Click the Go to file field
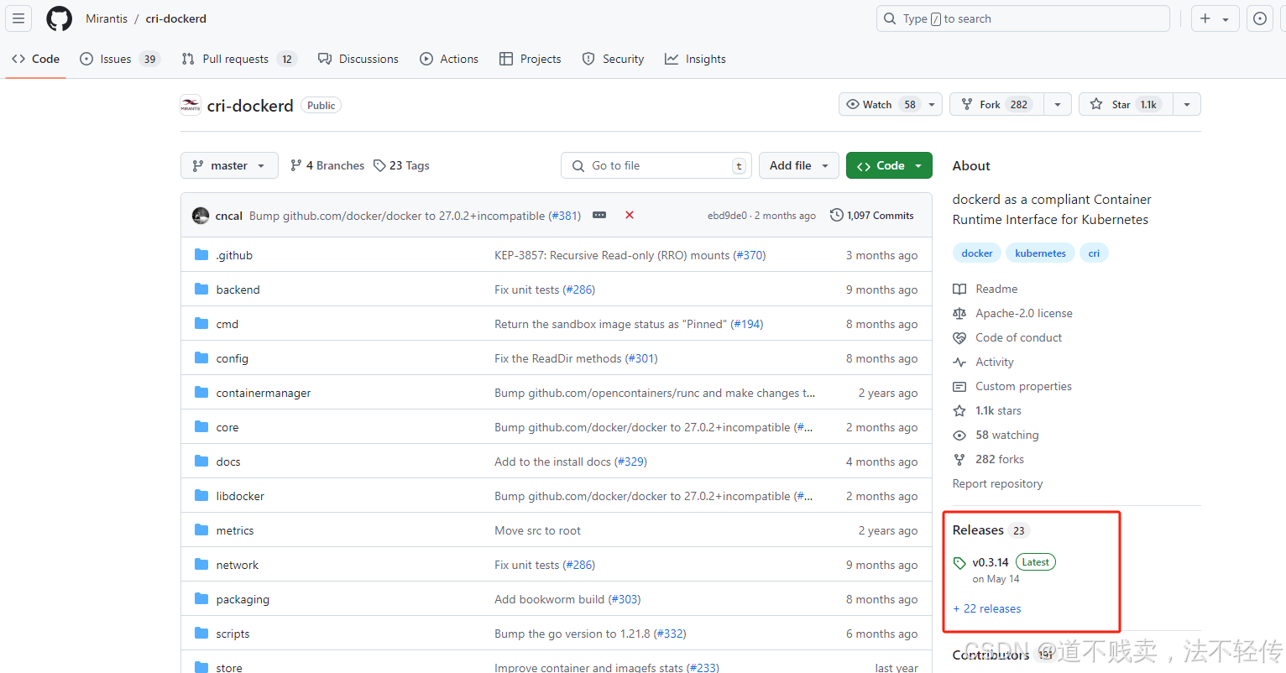The width and height of the screenshot is (1286, 673). [656, 165]
